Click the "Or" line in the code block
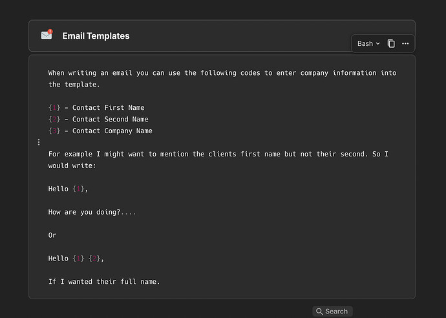Viewport: 446px width, 318px height. (x=52, y=235)
